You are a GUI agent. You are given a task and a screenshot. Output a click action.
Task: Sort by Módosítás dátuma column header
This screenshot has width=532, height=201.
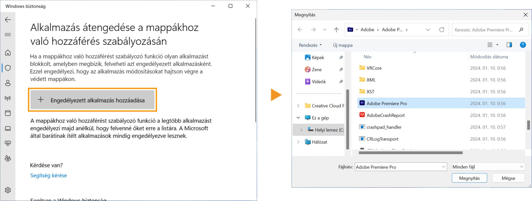(x=489, y=57)
